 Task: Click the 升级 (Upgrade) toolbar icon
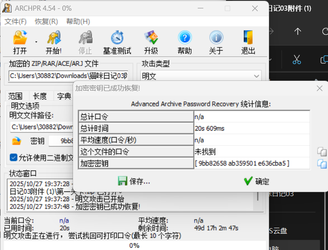151,38
